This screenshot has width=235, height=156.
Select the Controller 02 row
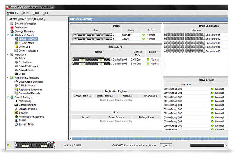click(x=116, y=64)
